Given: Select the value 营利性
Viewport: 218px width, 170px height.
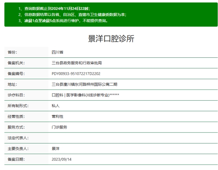Looking at the screenshot, I should point(57,117).
